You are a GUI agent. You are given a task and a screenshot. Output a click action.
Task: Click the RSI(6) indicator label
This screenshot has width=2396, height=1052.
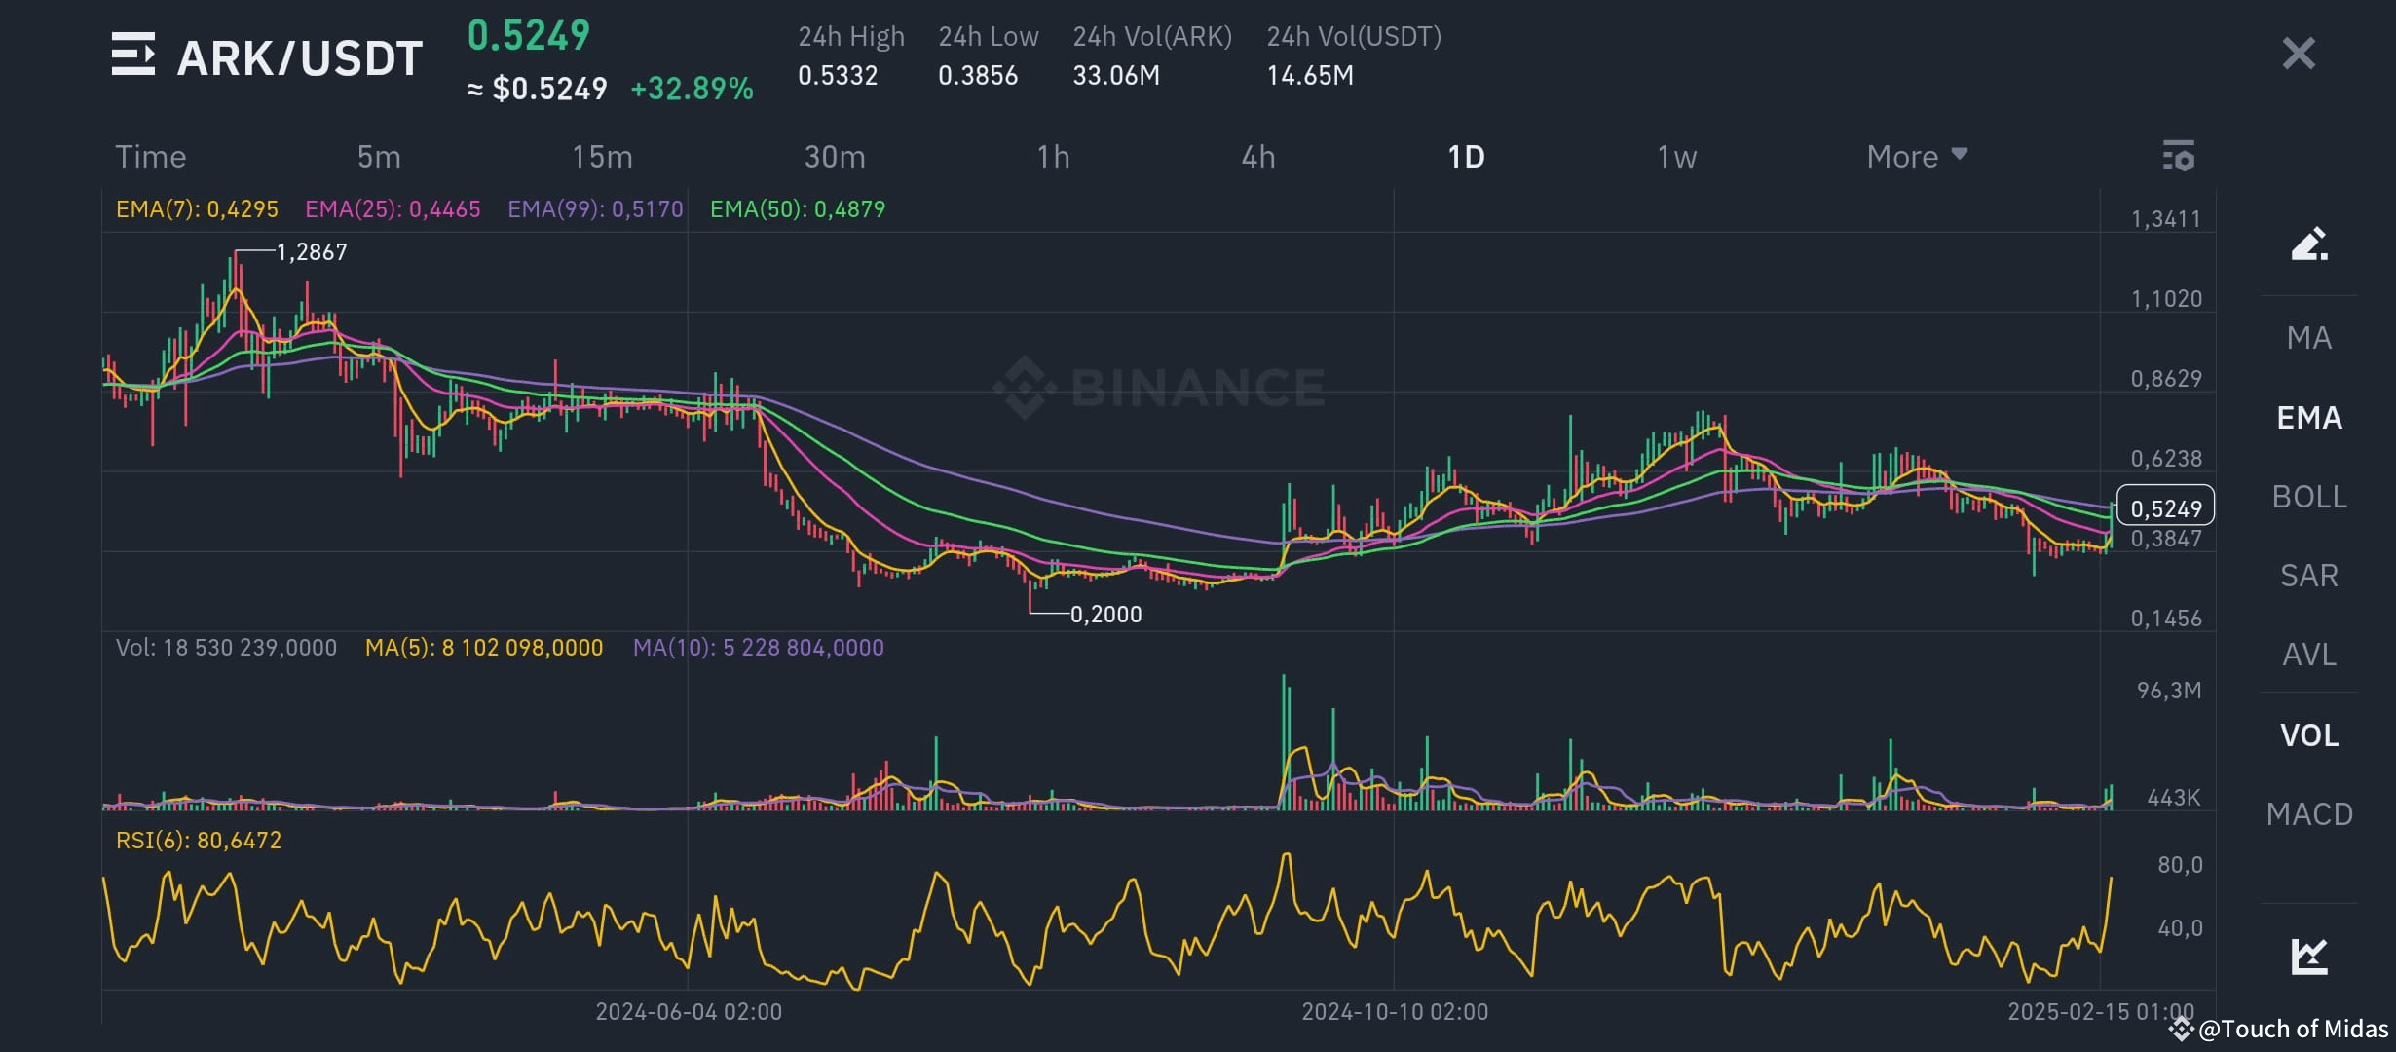198,841
